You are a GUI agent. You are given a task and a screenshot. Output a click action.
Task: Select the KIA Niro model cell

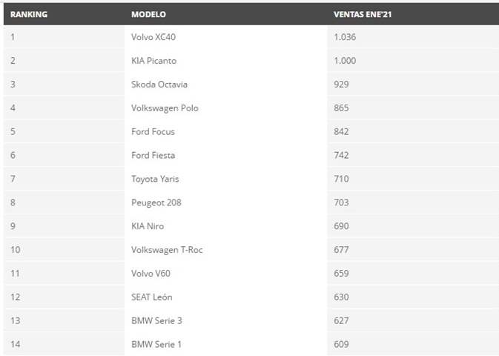pos(148,226)
